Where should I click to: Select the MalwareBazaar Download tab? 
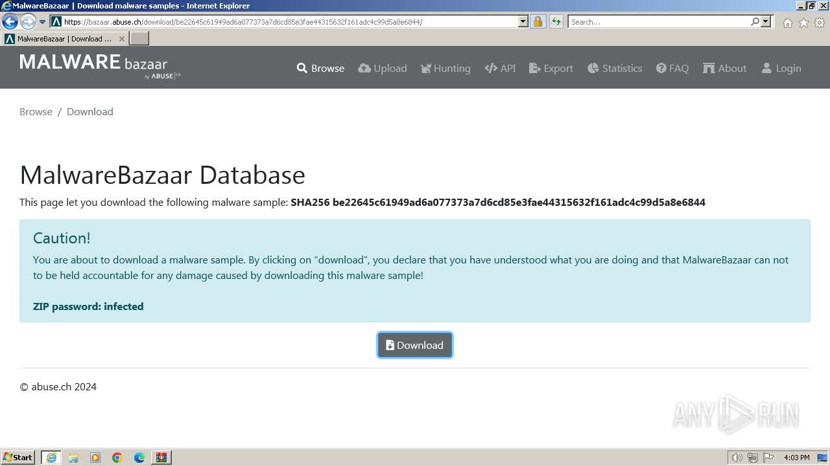coord(64,39)
